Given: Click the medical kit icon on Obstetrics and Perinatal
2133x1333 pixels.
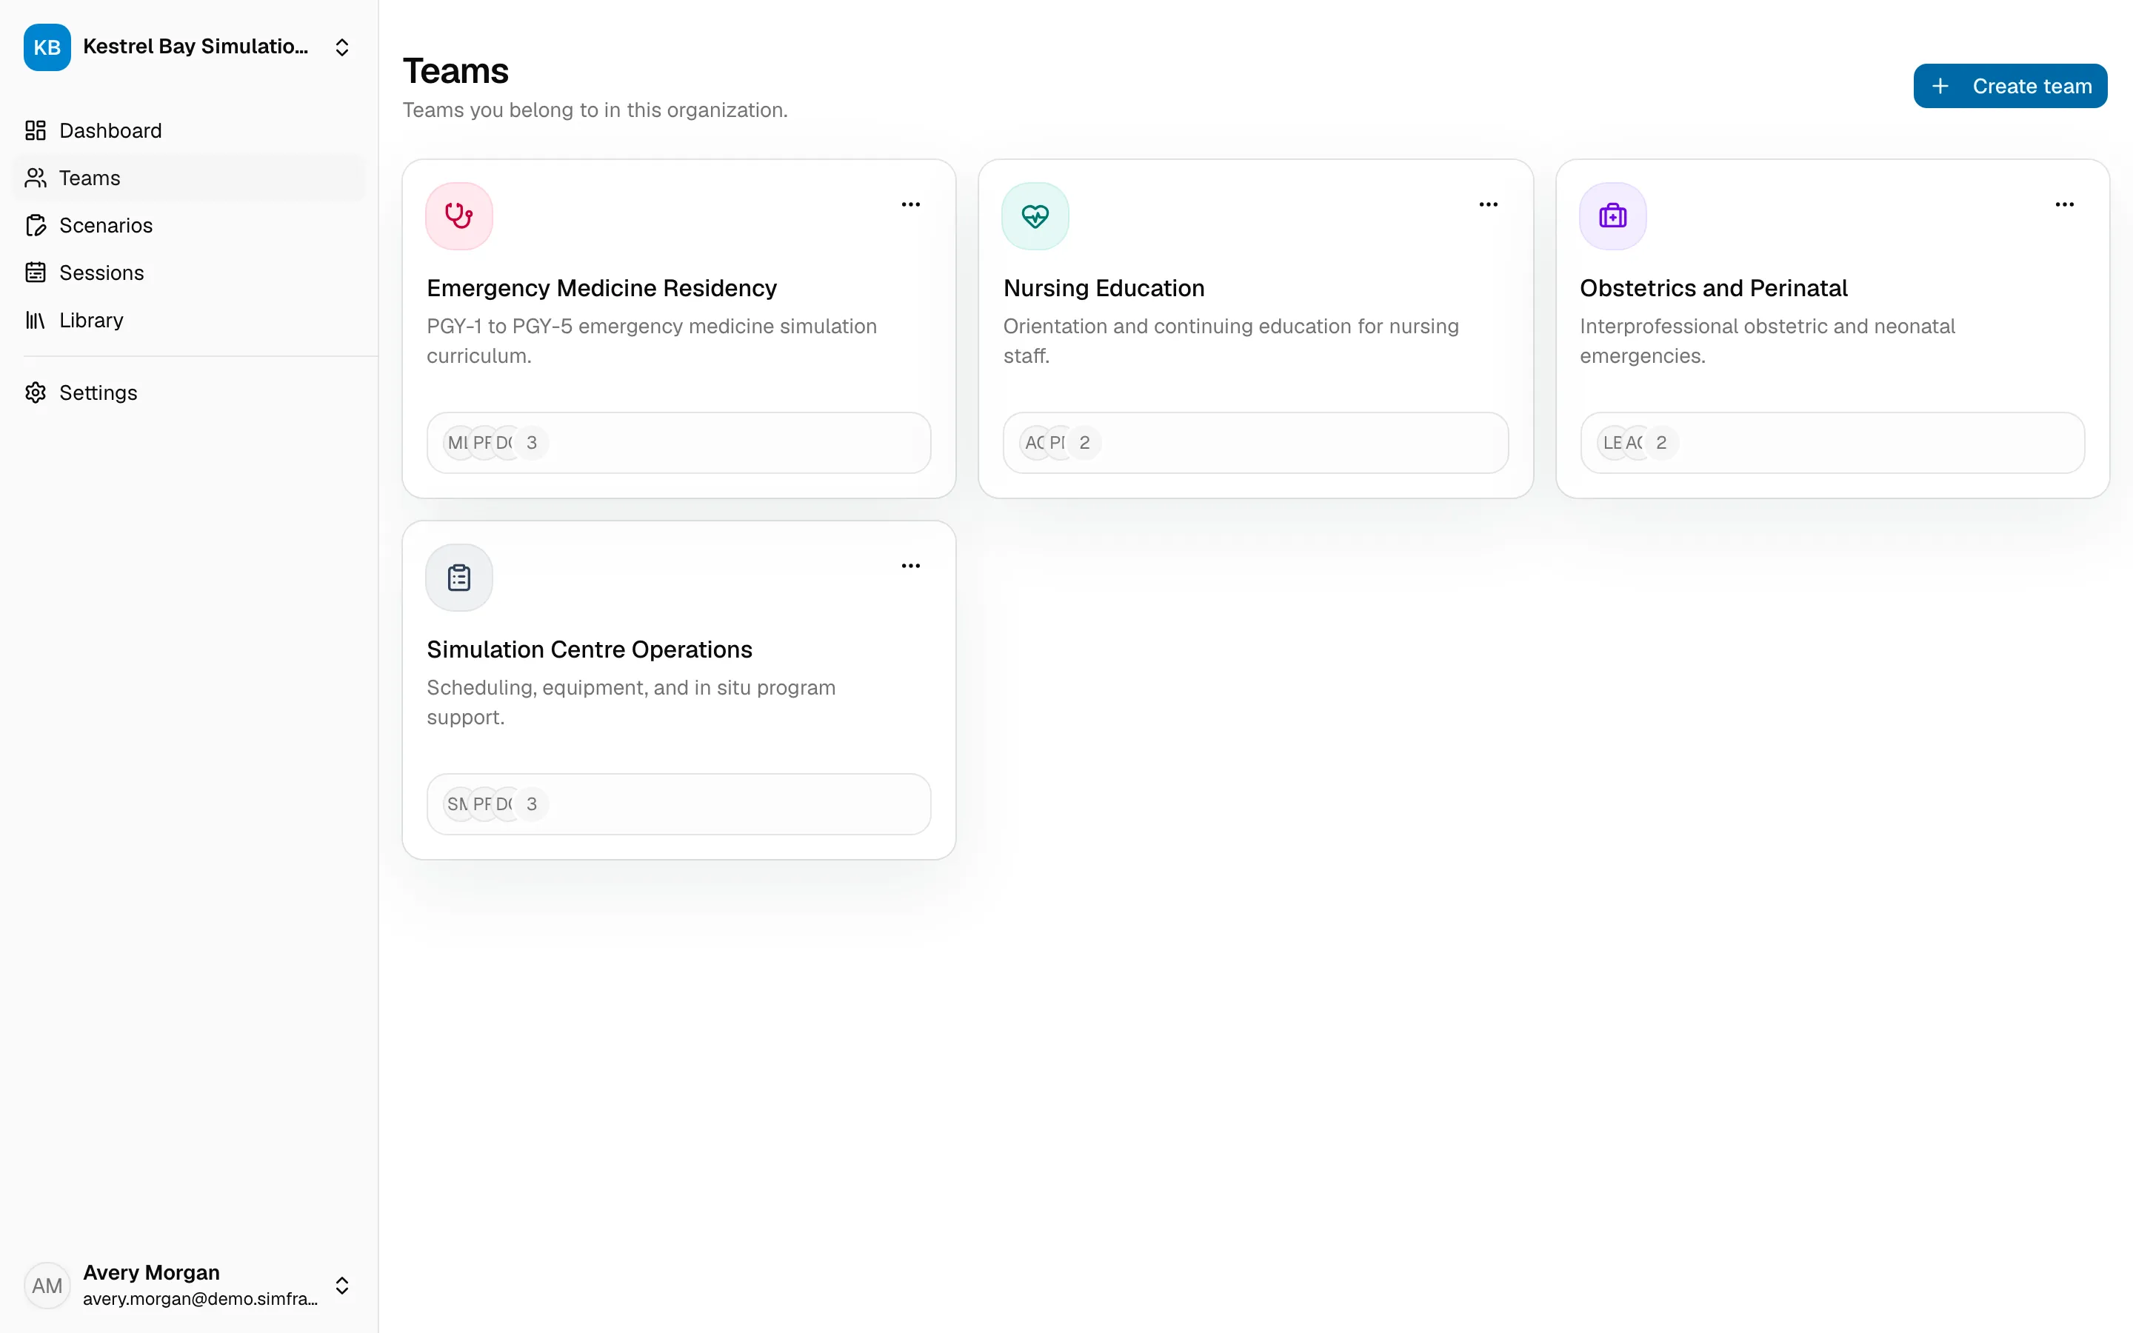Looking at the screenshot, I should pos(1612,216).
